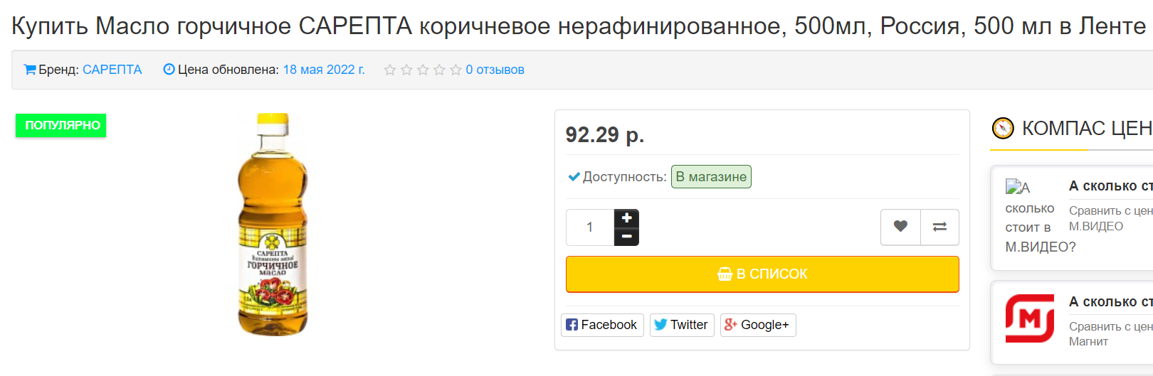
Task: Share the product on Twitter
Action: 681,325
